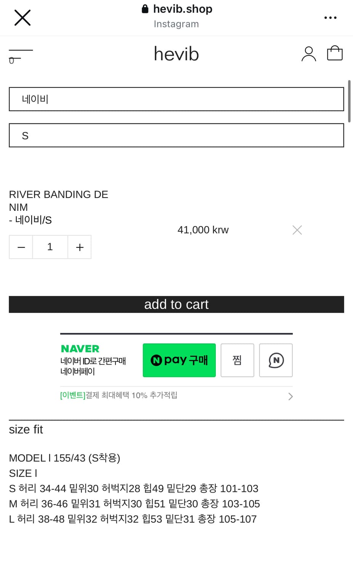Open the hamburger navigation menu
This screenshot has width=353, height=573.
tap(21, 53)
